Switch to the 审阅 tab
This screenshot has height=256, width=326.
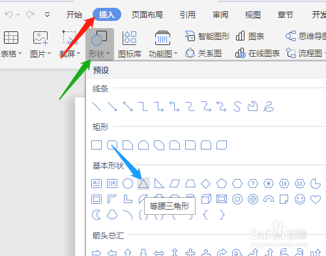coord(220,14)
